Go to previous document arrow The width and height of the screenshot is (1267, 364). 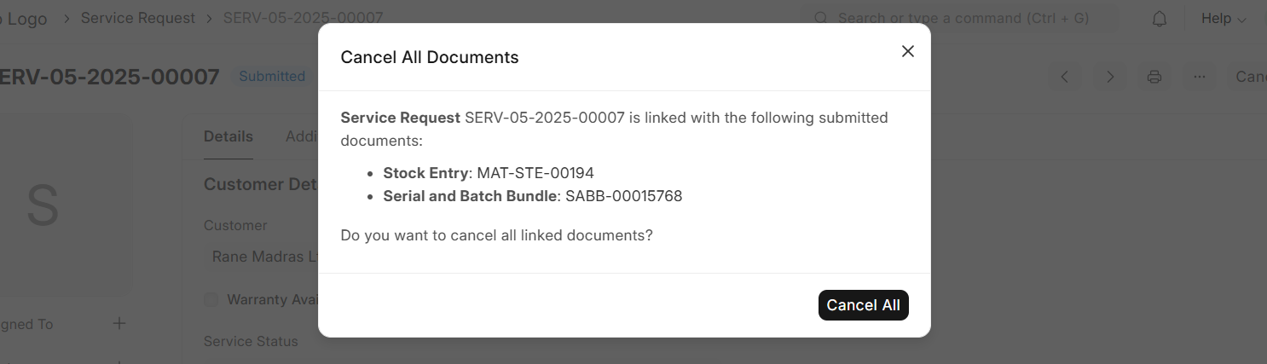pyautogui.click(x=1064, y=77)
